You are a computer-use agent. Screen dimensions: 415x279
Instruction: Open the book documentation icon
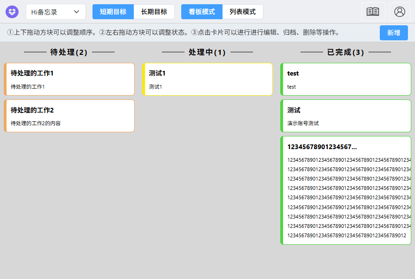373,12
